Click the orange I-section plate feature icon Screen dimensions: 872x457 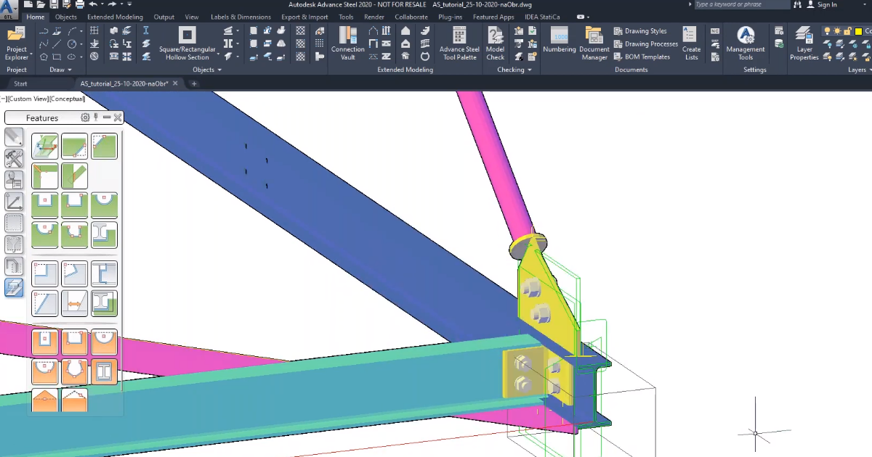coord(104,371)
